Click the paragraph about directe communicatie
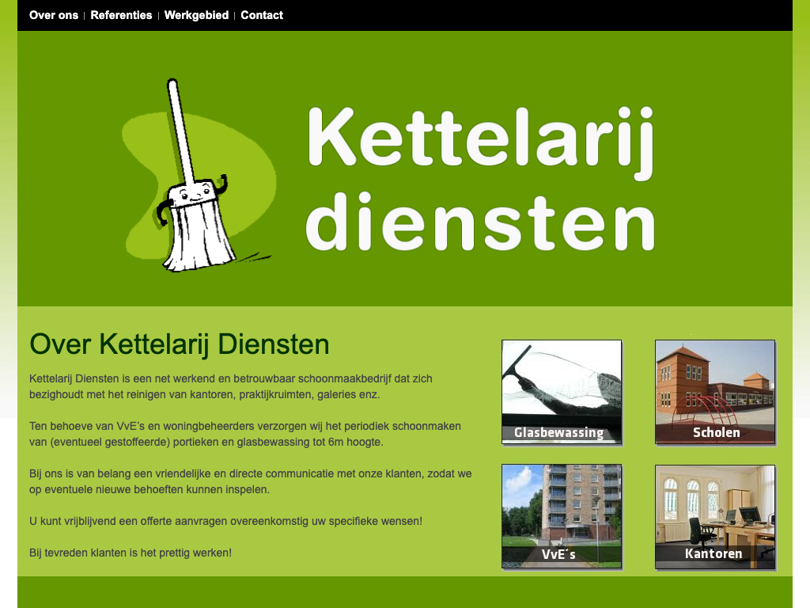The image size is (810, 608). [x=250, y=481]
